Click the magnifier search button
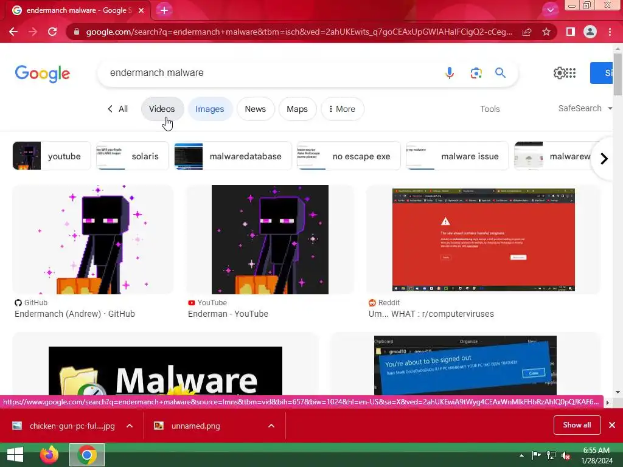The image size is (623, 467). pos(500,73)
